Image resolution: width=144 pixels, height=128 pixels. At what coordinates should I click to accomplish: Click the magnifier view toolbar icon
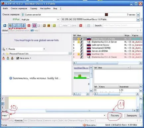tap(10, 26)
